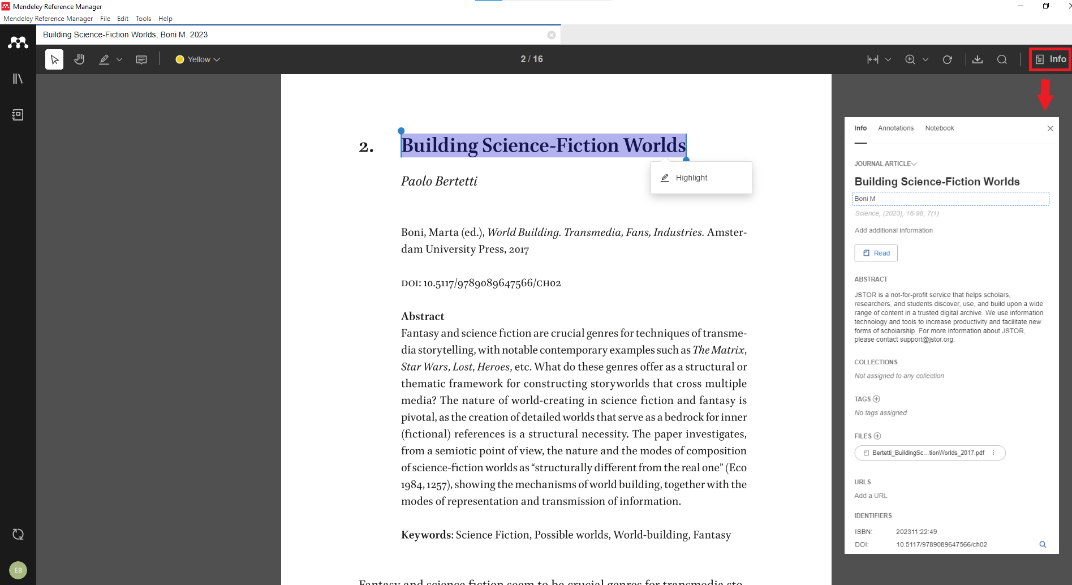Open the Help menu
This screenshot has width=1072, height=585.
click(165, 19)
